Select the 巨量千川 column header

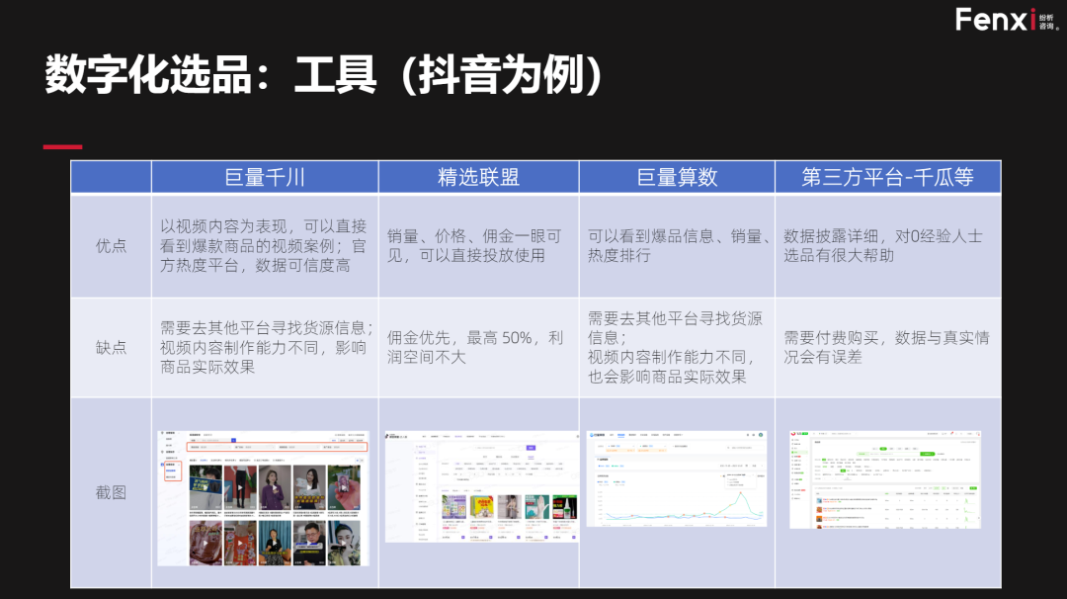pyautogui.click(x=265, y=178)
